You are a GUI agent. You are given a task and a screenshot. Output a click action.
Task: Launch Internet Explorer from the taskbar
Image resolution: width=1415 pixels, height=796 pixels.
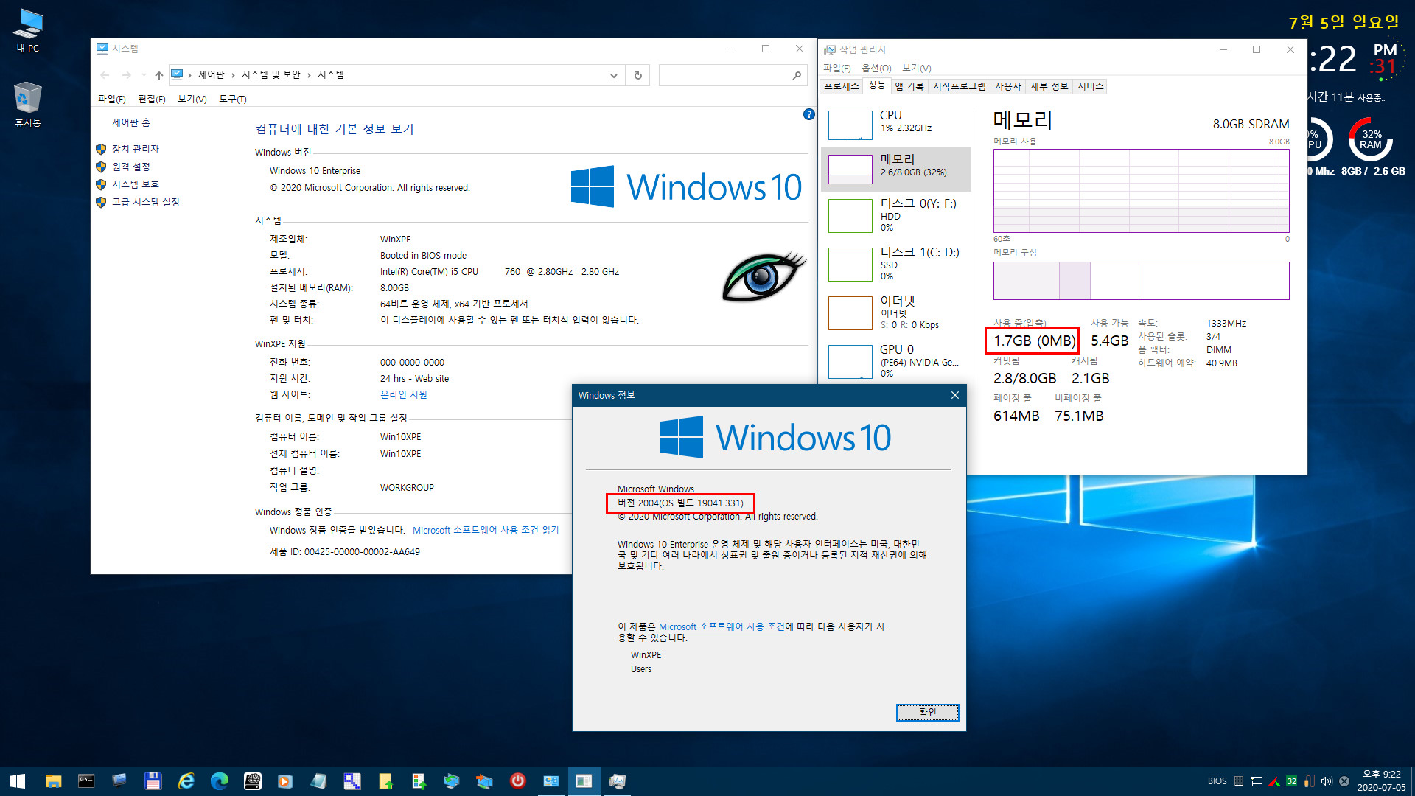186,781
